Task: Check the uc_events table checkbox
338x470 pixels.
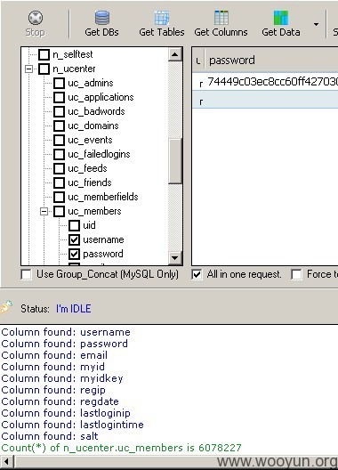Action: tap(59, 140)
